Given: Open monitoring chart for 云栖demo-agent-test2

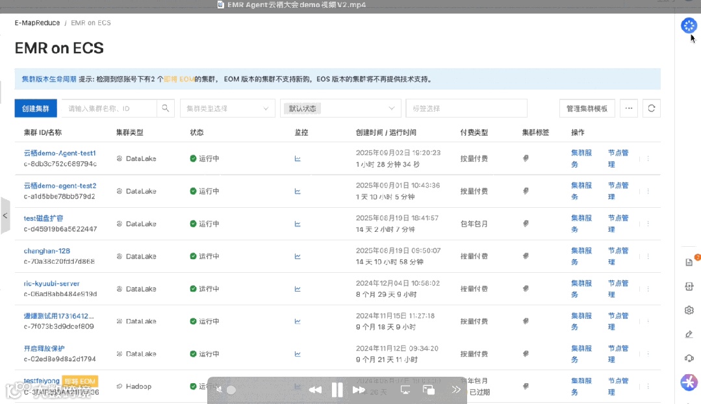Looking at the screenshot, I should point(298,191).
